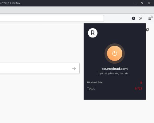Image resolution: width=154 pixels, height=123 pixels.
Task: Click the notification badge on the hamburger menu
Action: pyautogui.click(x=152, y=17)
